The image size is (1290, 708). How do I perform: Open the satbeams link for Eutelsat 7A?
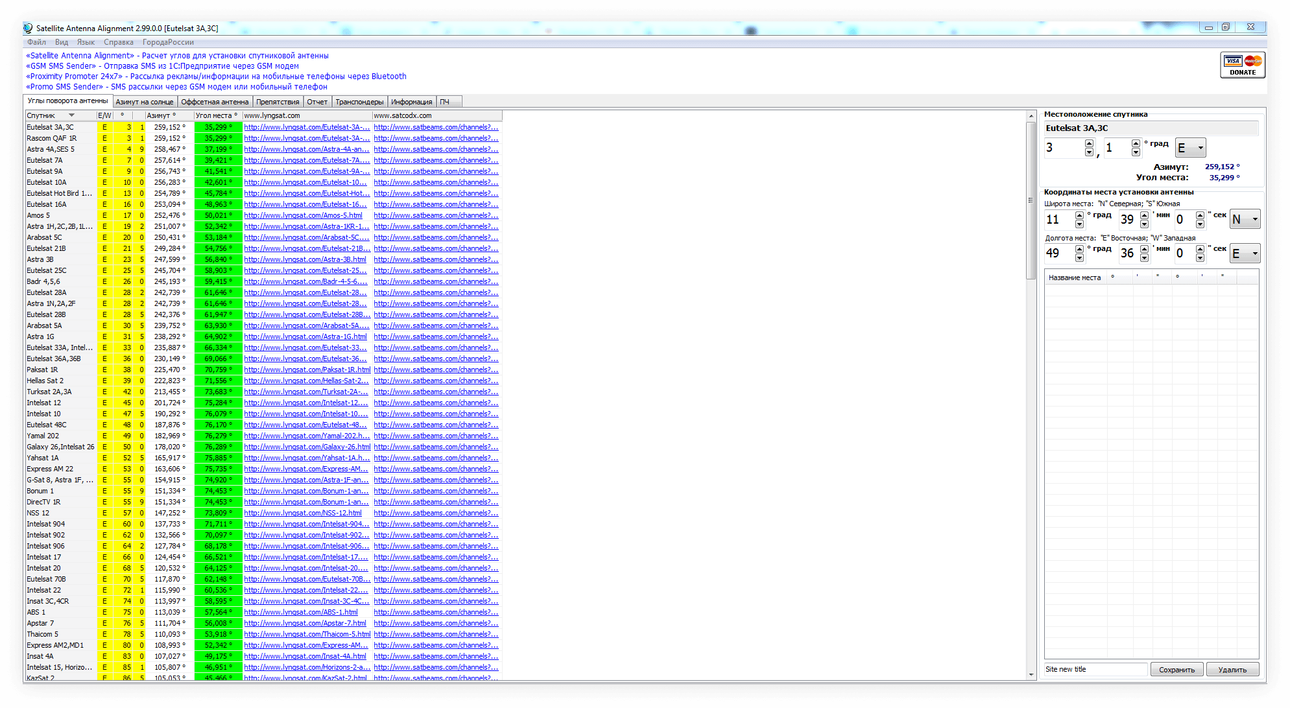point(436,160)
